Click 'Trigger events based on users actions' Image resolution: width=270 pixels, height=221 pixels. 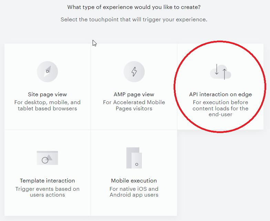[48, 192]
